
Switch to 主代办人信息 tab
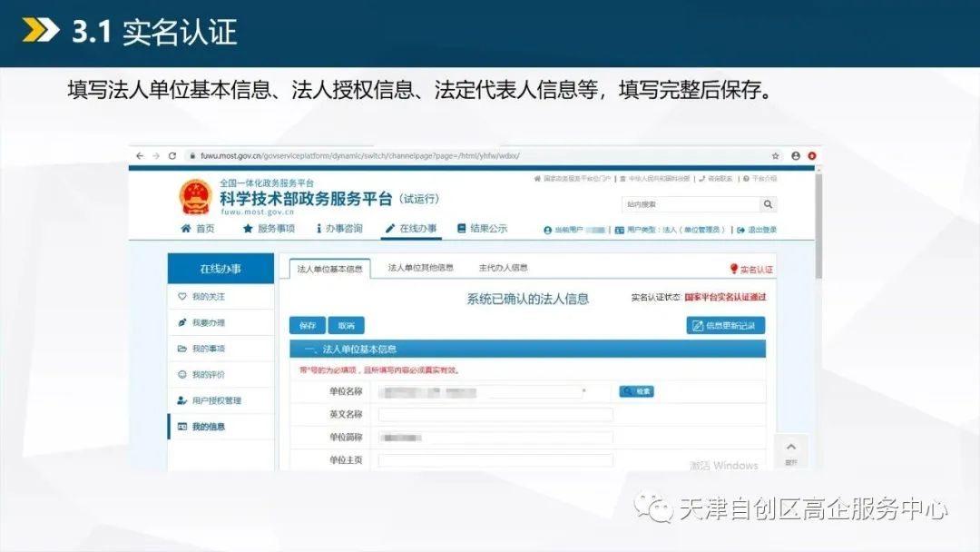click(503, 268)
